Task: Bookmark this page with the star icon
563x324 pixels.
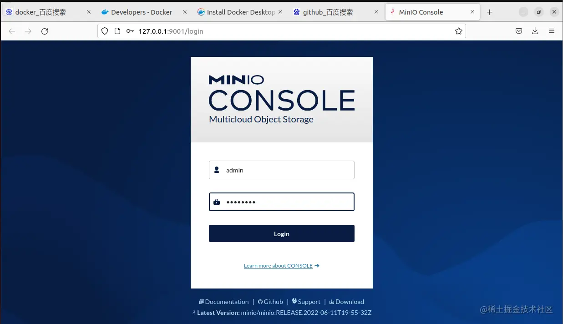Action: tap(458, 31)
